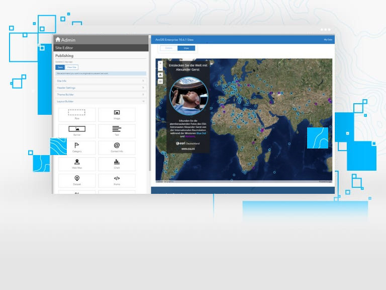Switch to Details mode toggle

point(169,48)
